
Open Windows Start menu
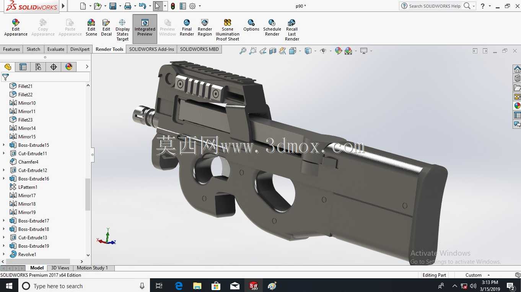(9, 286)
